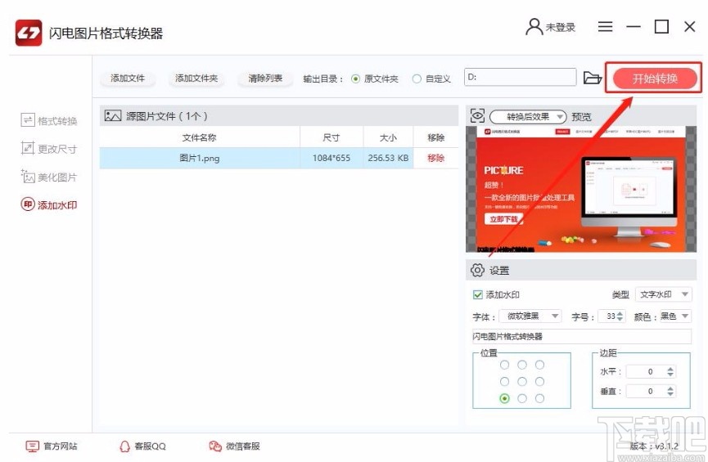Select 原文件夹 output option
This screenshot has width=708, height=462.
click(x=355, y=79)
